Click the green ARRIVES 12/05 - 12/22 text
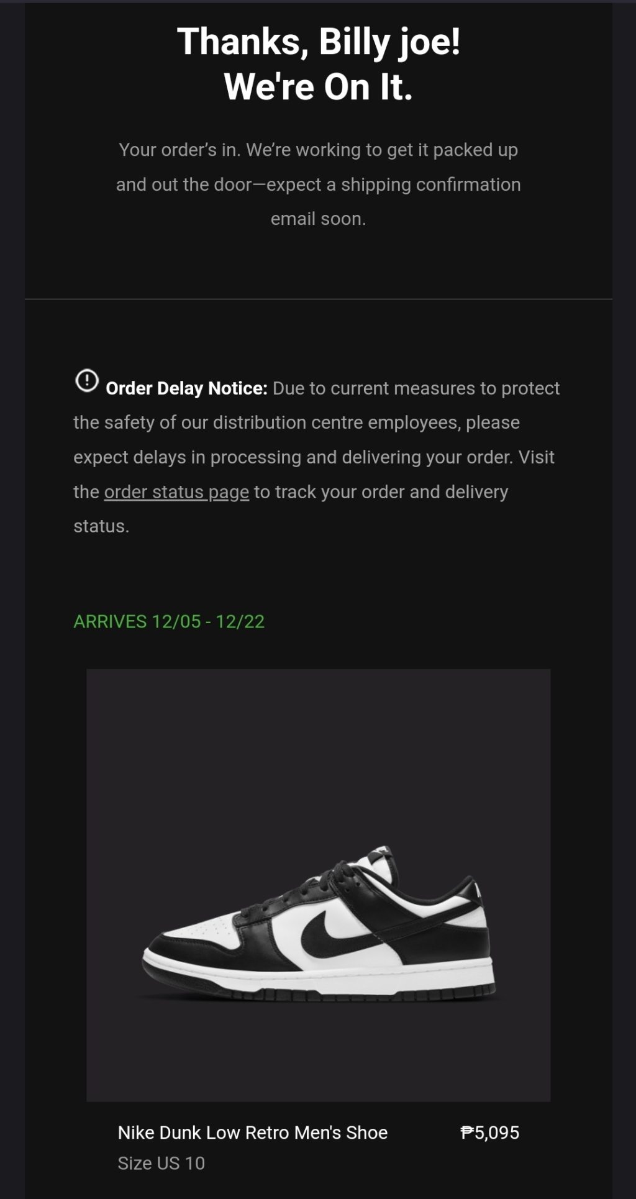 point(169,621)
